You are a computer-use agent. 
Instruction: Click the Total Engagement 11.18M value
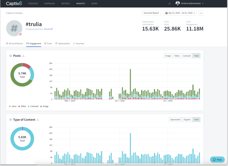[195, 29]
